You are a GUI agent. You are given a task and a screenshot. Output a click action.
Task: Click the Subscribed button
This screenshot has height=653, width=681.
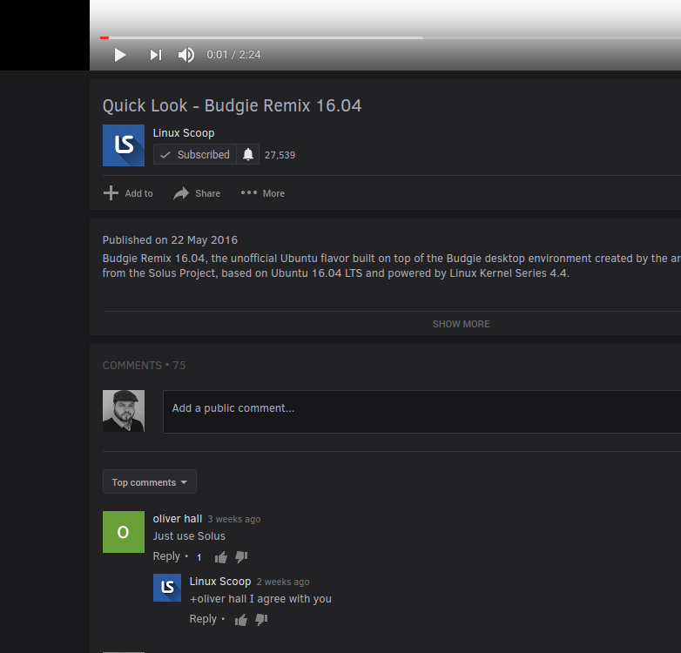194,155
